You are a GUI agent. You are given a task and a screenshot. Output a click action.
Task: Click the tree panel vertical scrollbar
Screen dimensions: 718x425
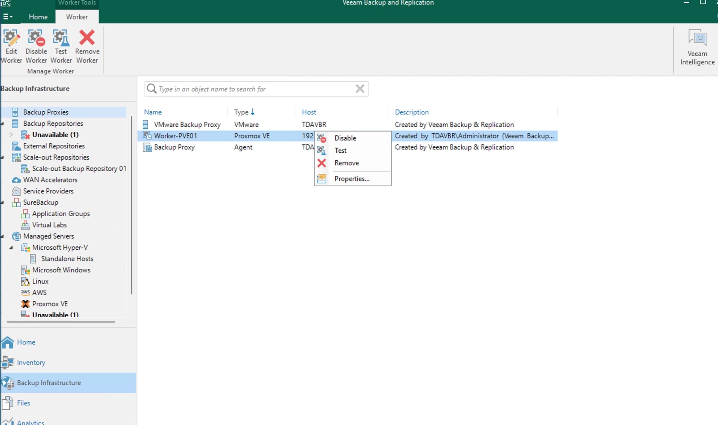click(131, 205)
